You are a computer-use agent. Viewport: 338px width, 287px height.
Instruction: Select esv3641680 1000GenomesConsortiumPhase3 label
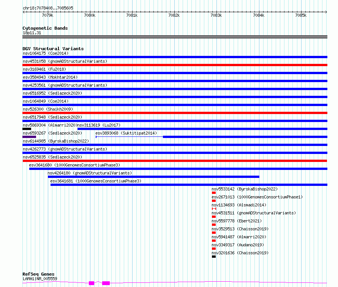74,165
